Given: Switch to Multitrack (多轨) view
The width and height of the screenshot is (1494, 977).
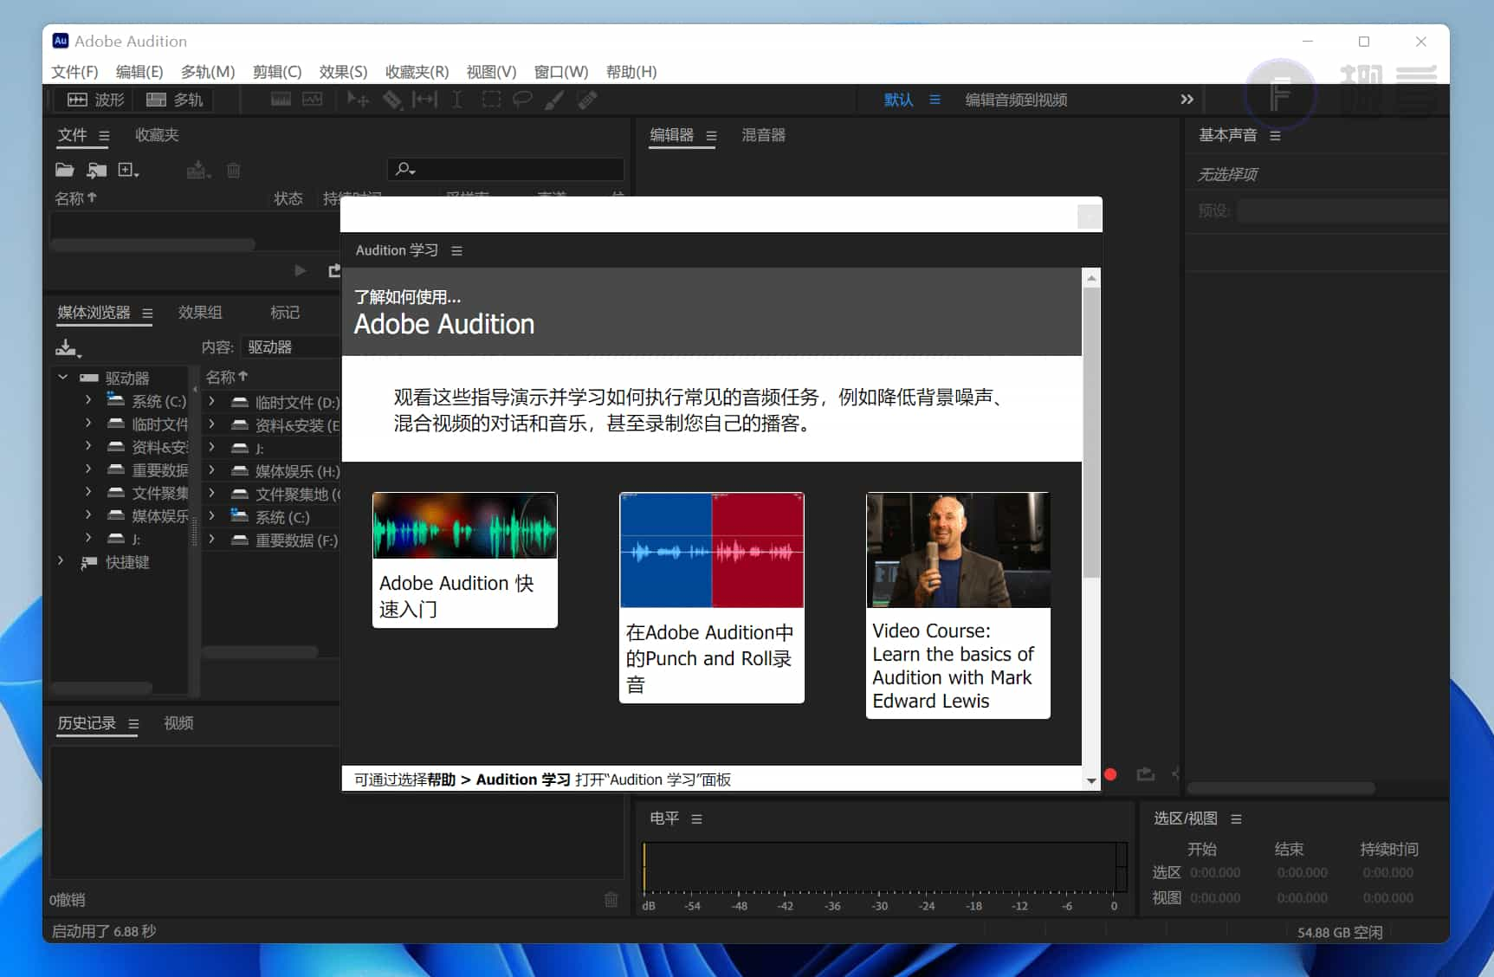Looking at the screenshot, I should (x=175, y=100).
